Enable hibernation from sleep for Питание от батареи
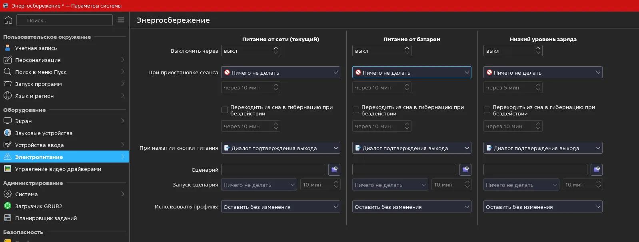The height and width of the screenshot is (242, 639). click(356, 110)
